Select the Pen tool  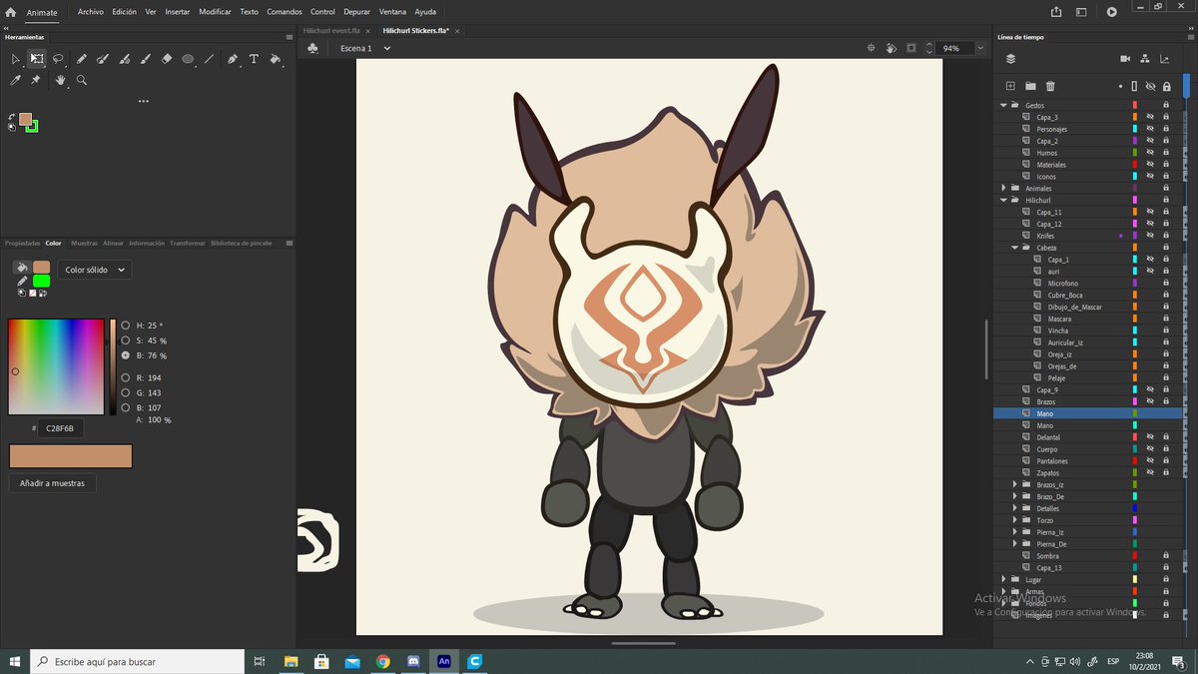233,59
